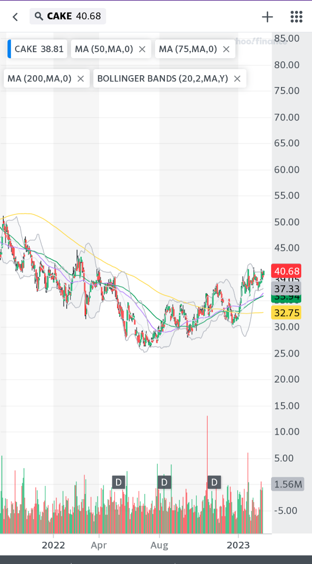Remove the MA (75,MA,0) indicator
Viewport: 312px width, 564px height.
point(226,49)
